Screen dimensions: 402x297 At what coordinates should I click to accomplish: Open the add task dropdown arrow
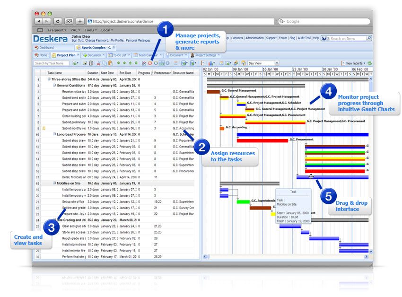coord(78,63)
